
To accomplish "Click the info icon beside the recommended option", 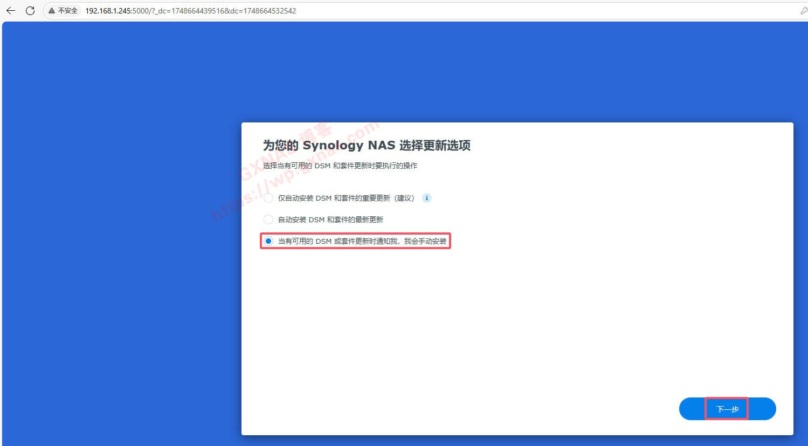I will (x=427, y=198).
